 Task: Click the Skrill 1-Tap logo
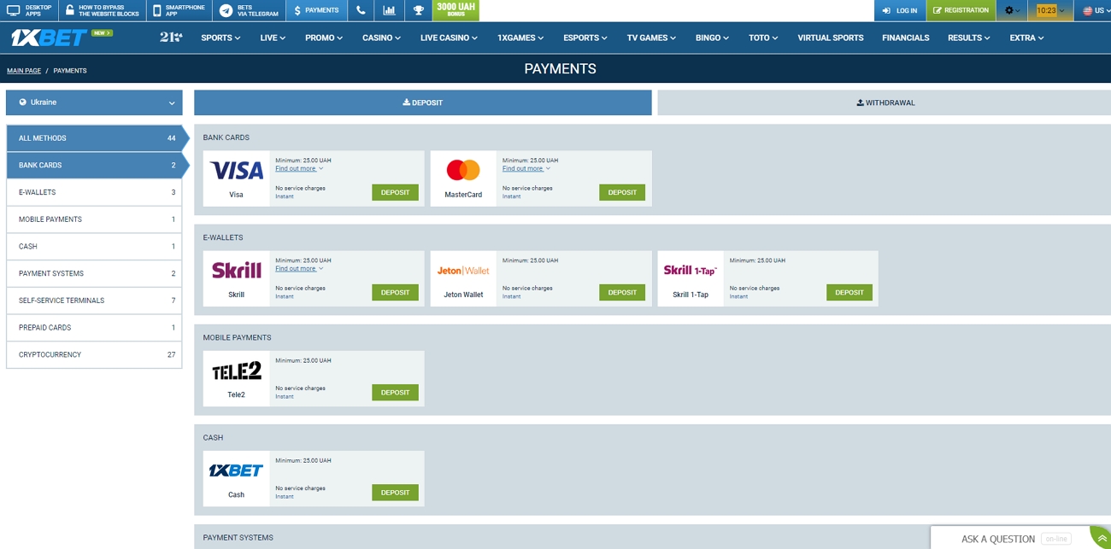691,271
